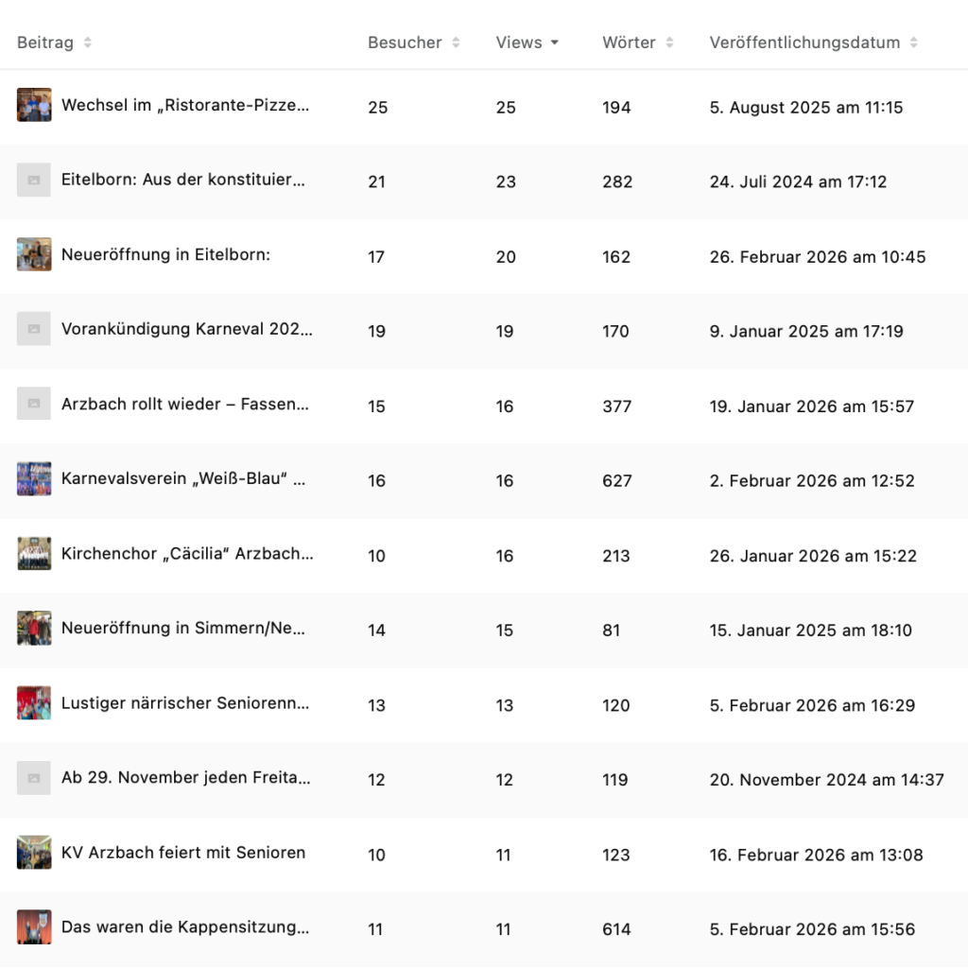Click the Besucher column sort arrows
Viewport: 968px width, 968px height.
coord(456,43)
